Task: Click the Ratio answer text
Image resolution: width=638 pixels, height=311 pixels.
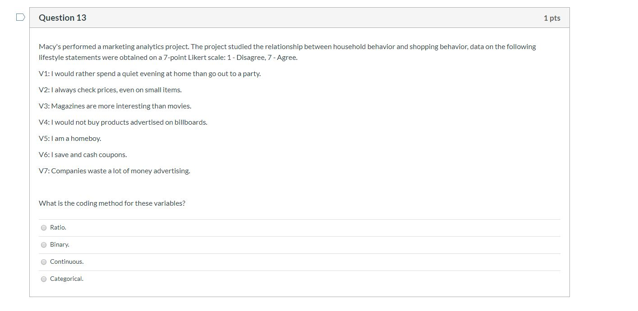Action: click(58, 227)
